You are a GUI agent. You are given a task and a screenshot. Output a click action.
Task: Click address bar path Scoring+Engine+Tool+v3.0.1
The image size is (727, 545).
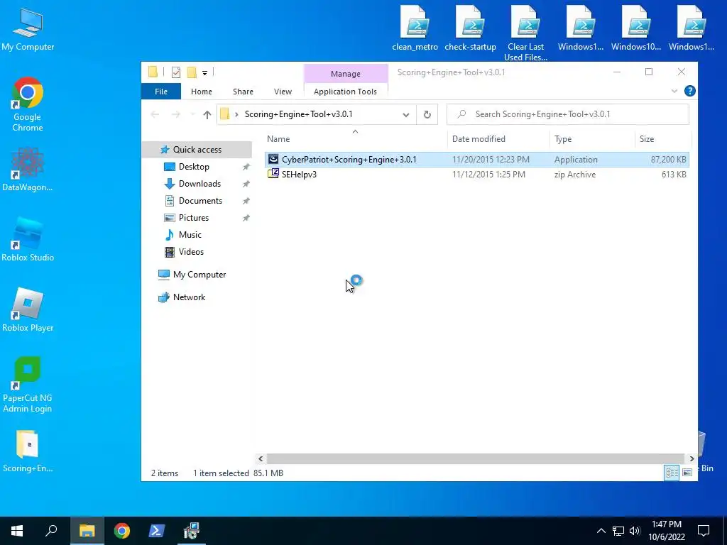coord(299,114)
